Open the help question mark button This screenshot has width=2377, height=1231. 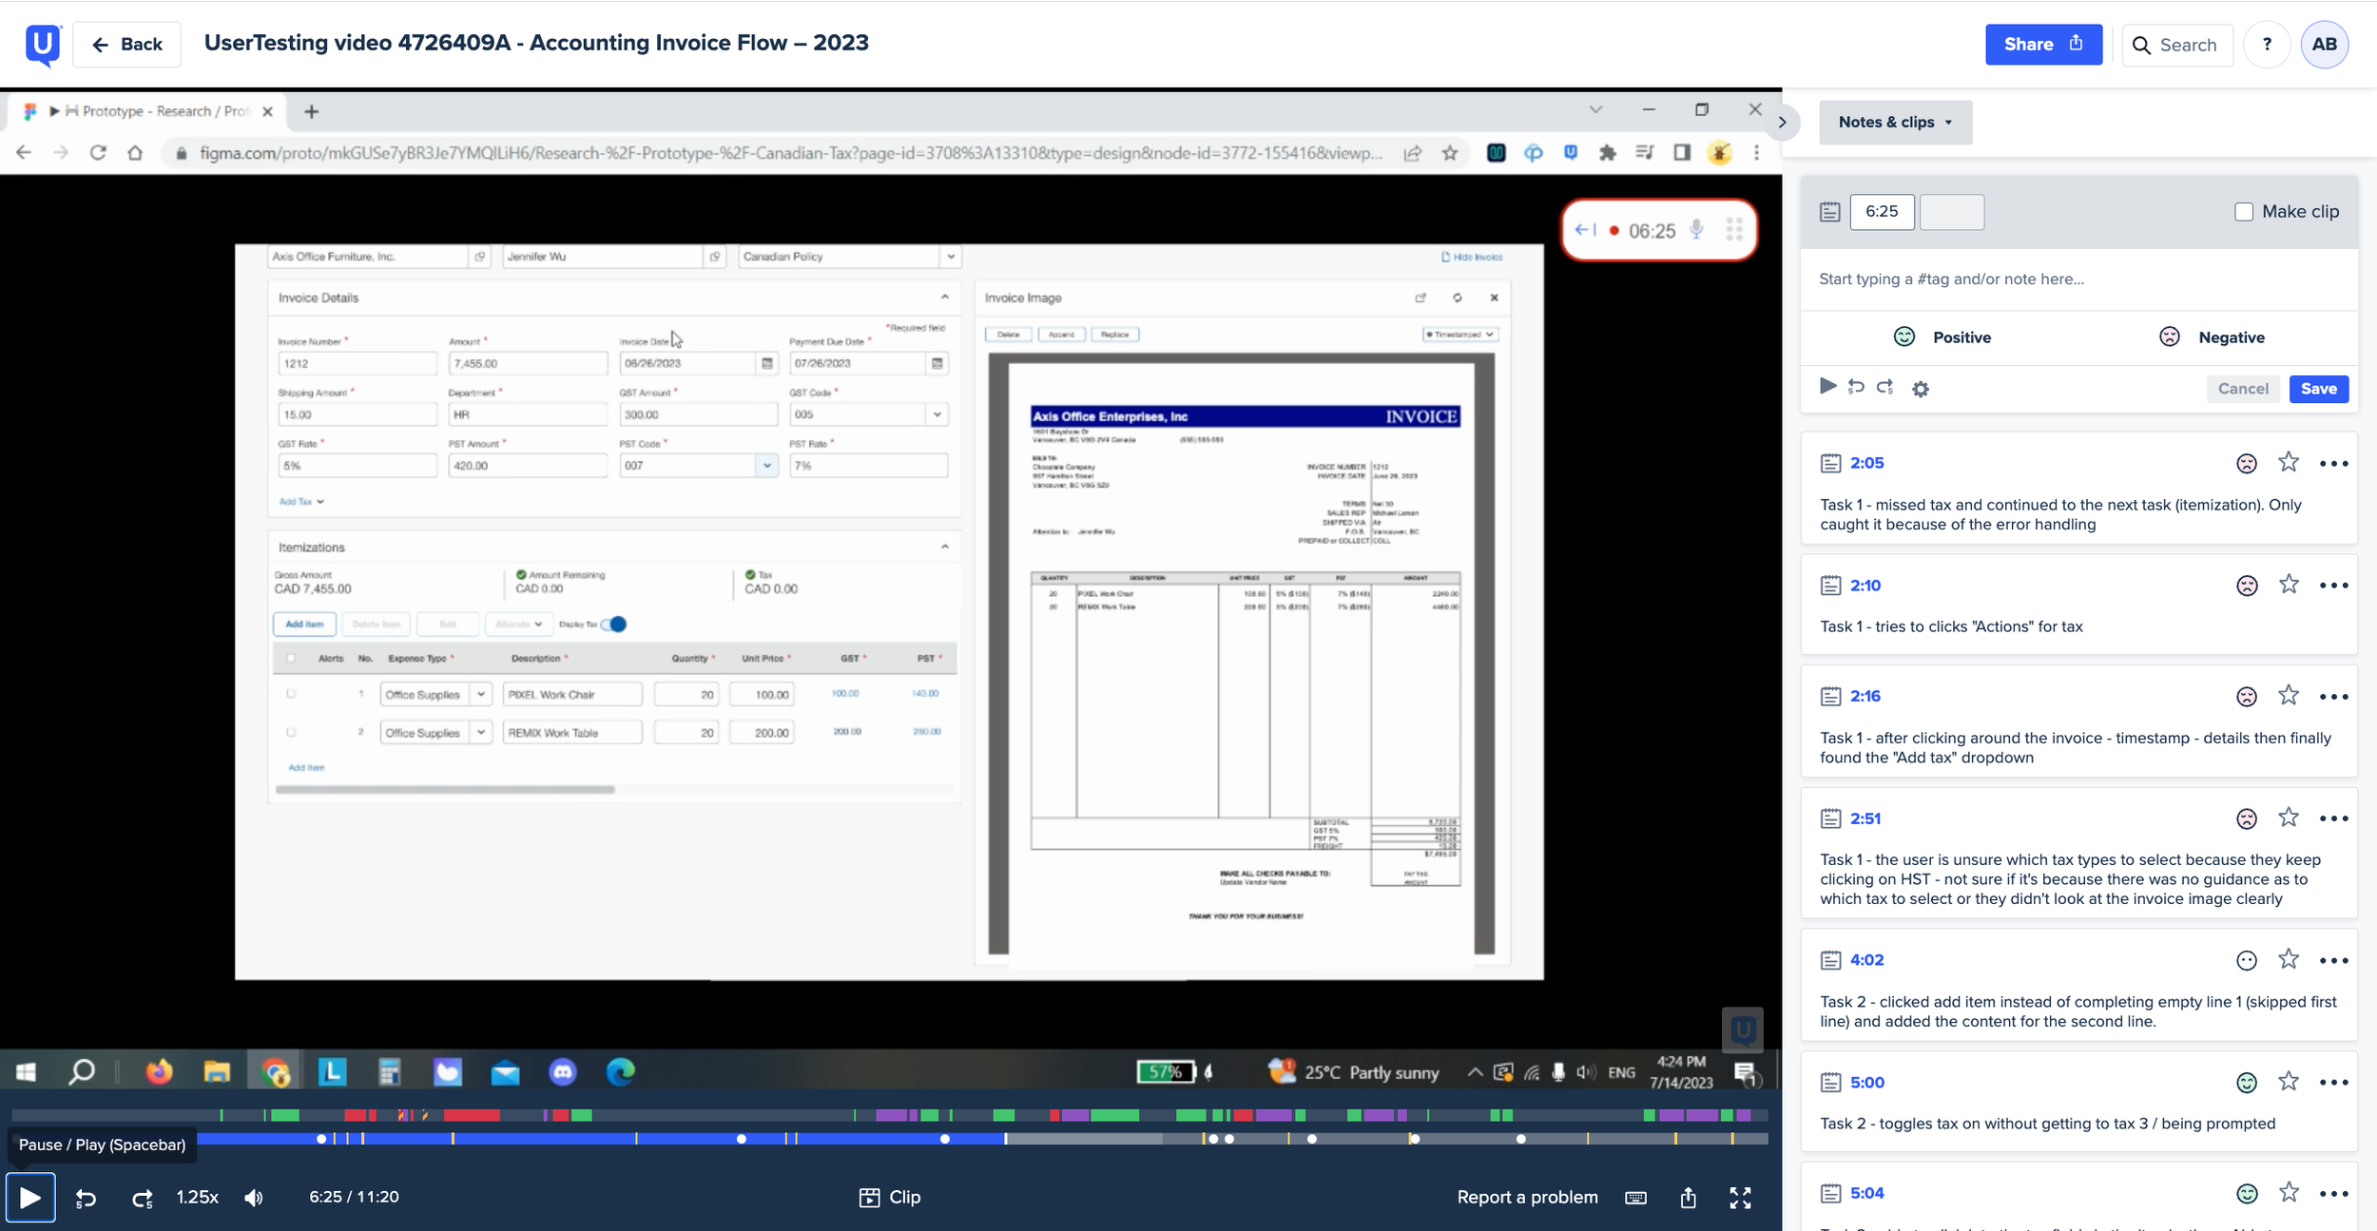[x=2267, y=45]
